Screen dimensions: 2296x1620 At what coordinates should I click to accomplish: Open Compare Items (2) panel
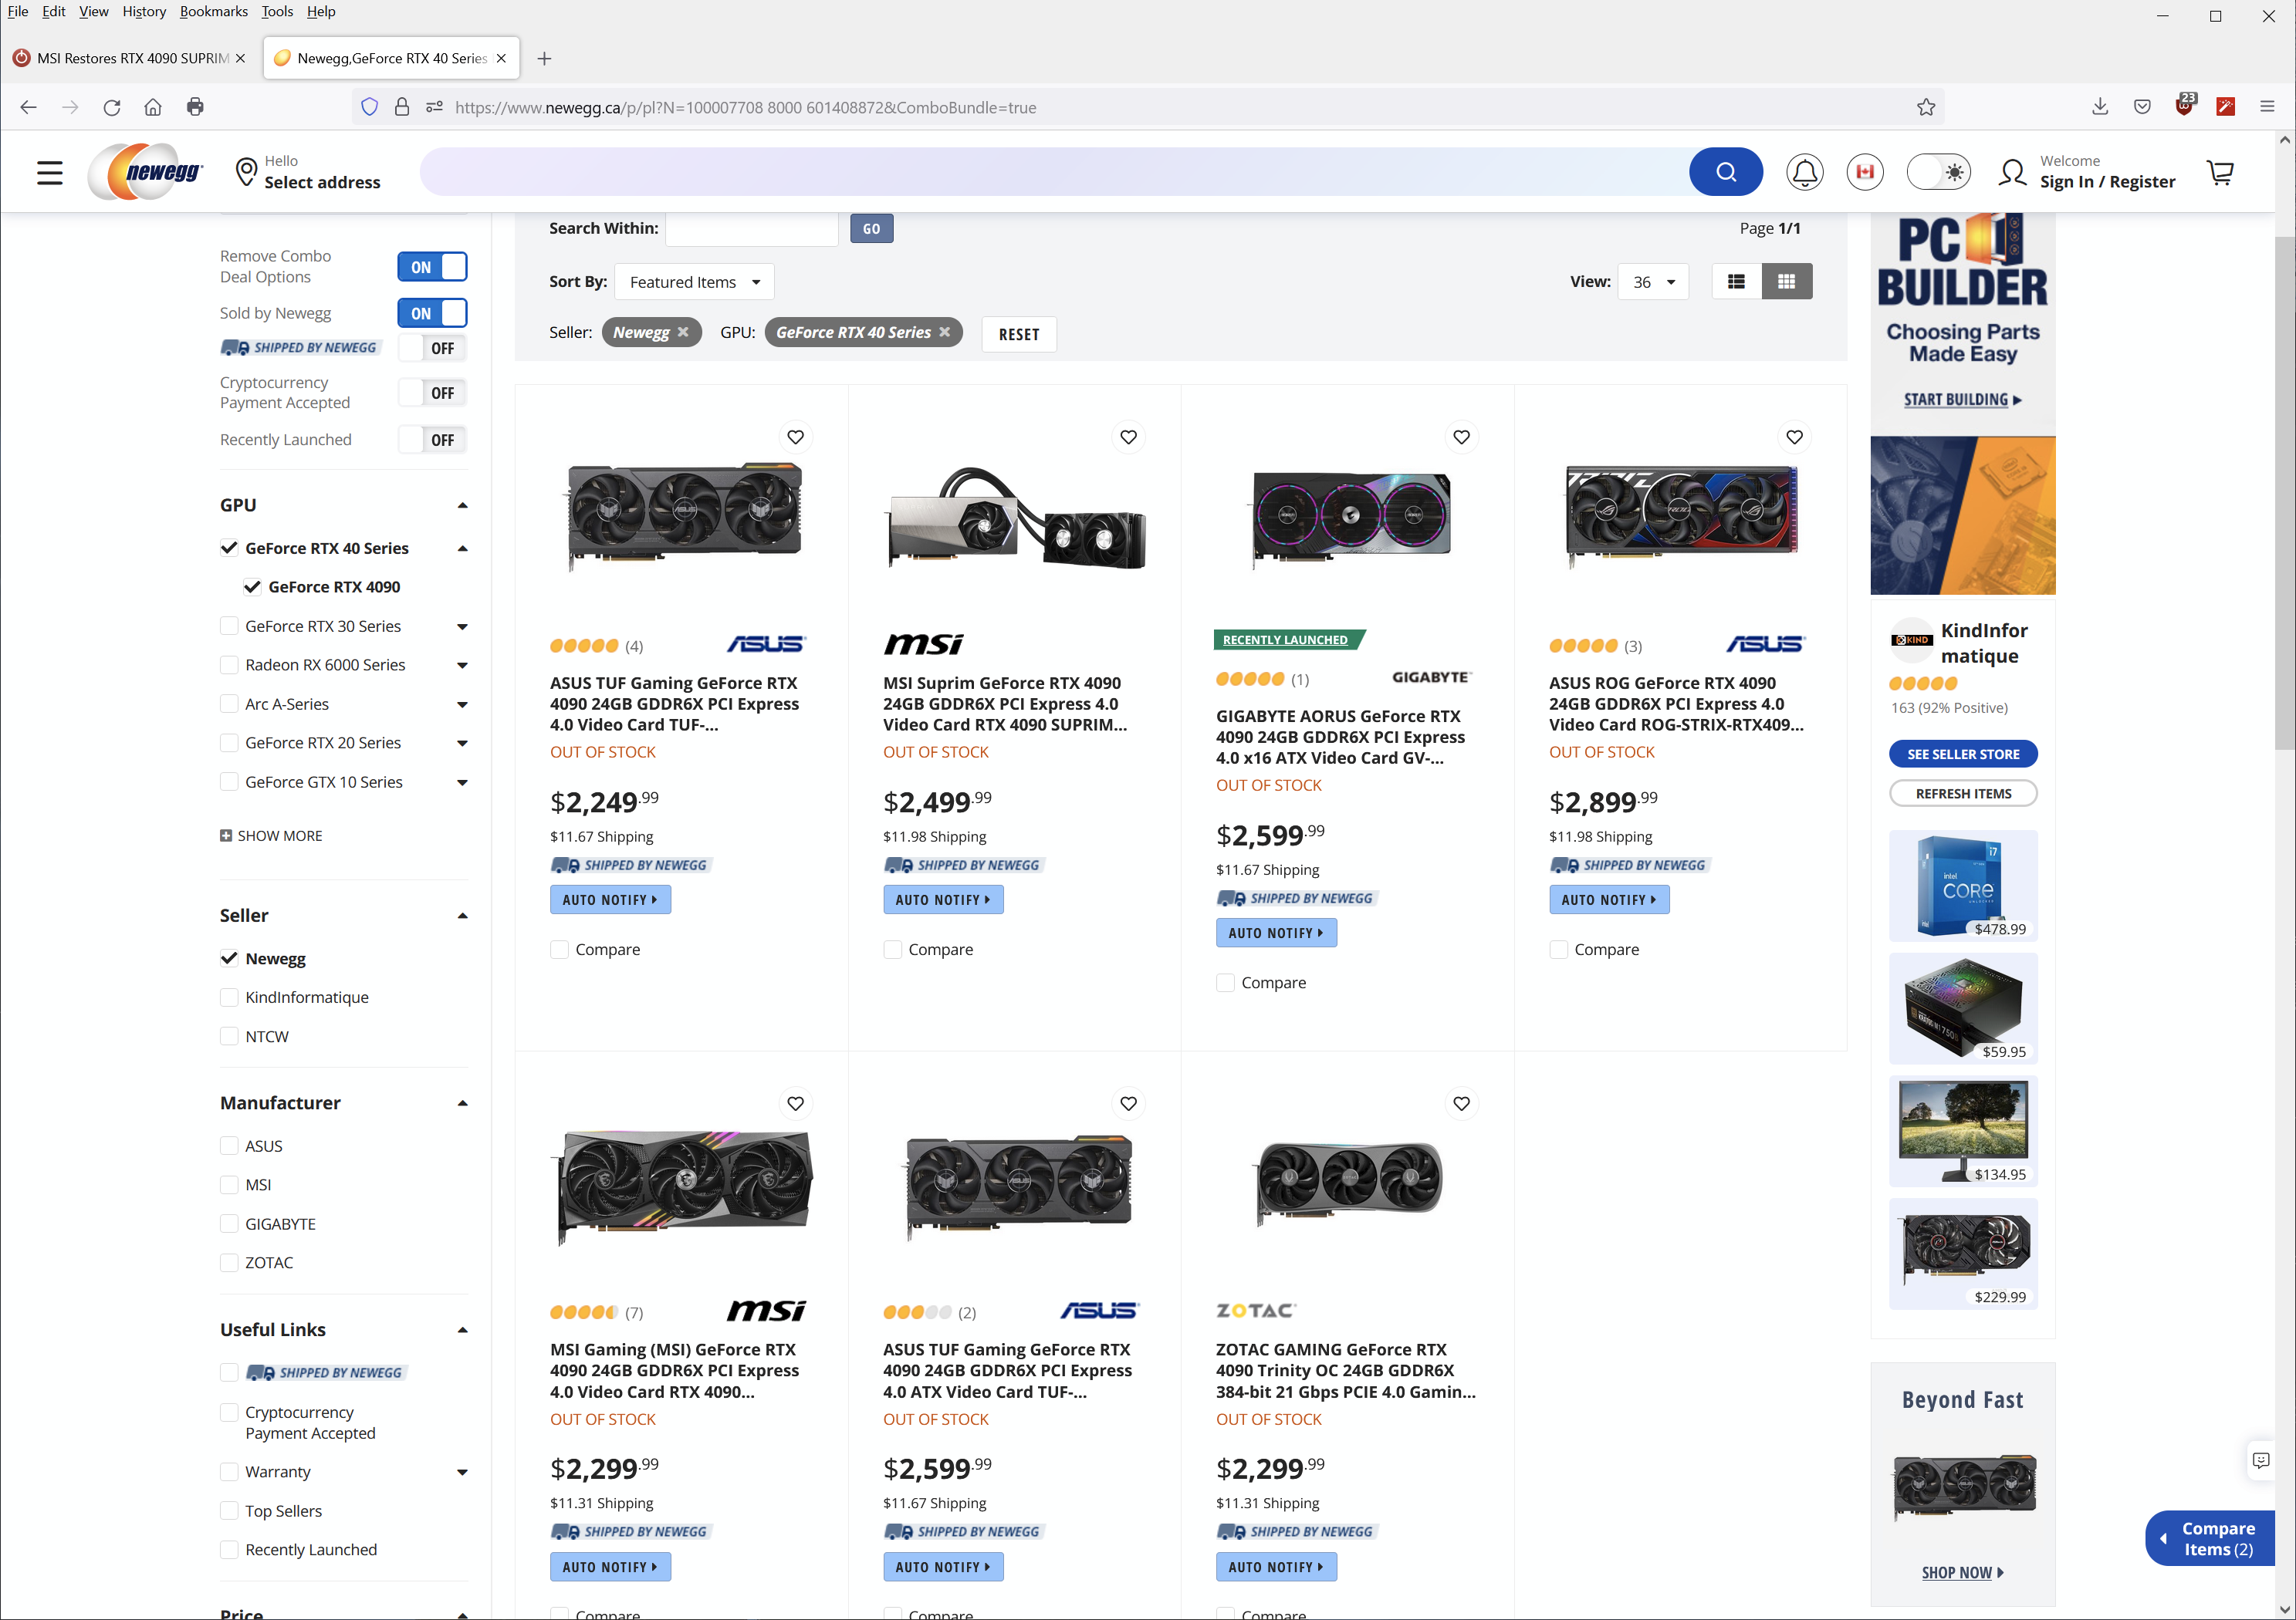click(2210, 1538)
